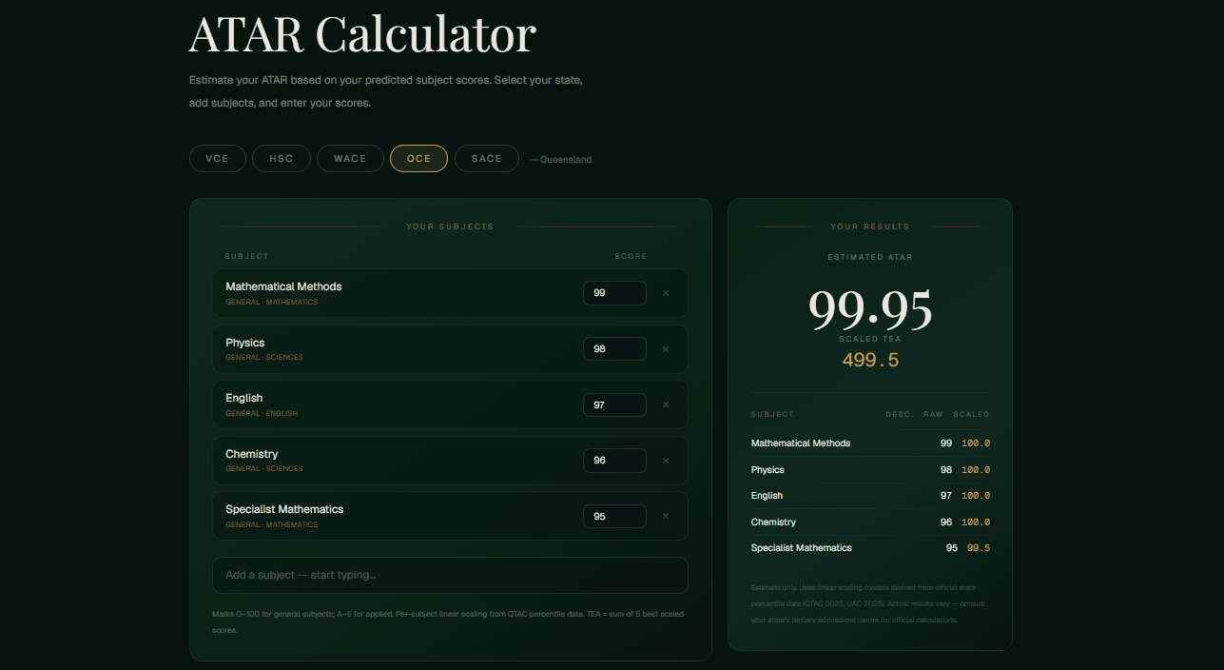Edit the Mathematical Methods score field
The width and height of the screenshot is (1224, 670).
[x=614, y=293]
